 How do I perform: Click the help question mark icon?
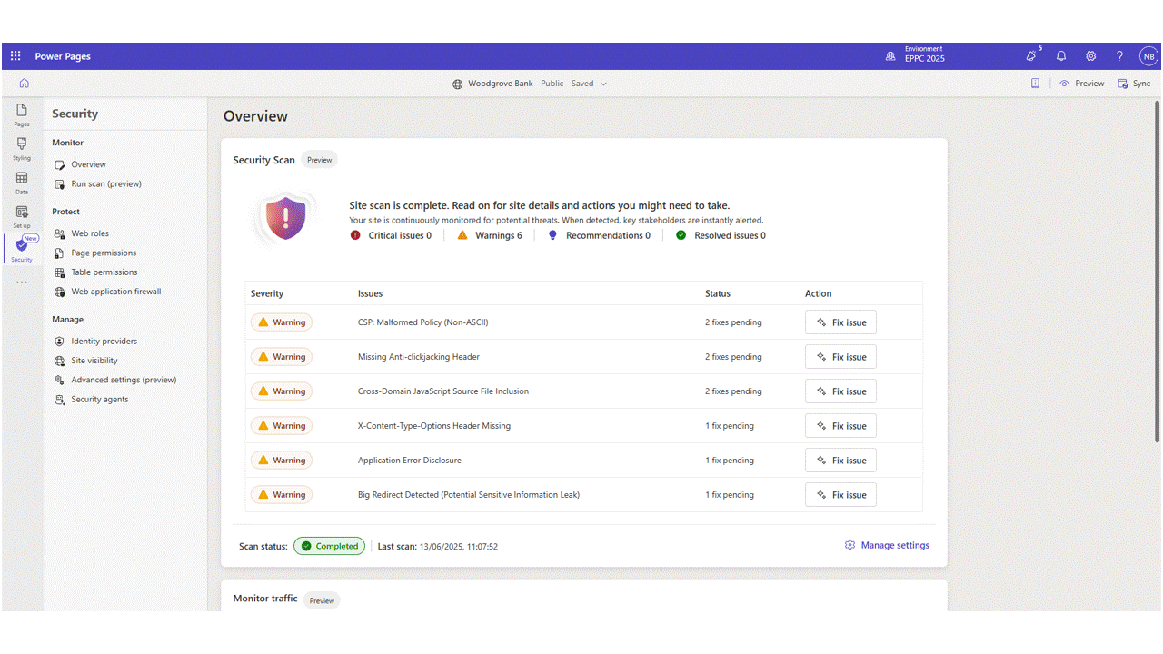(x=1119, y=56)
